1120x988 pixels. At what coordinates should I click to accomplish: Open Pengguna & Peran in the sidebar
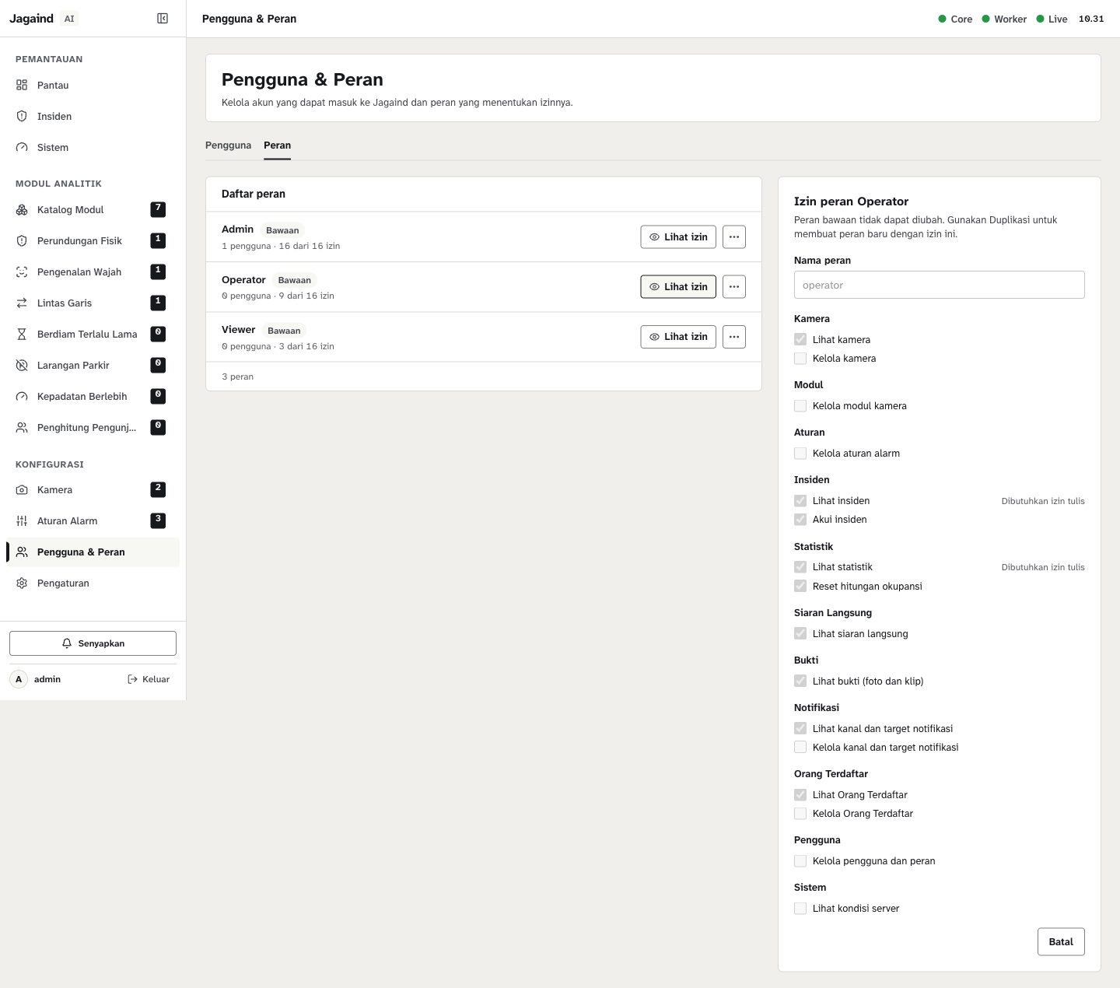[x=93, y=552]
